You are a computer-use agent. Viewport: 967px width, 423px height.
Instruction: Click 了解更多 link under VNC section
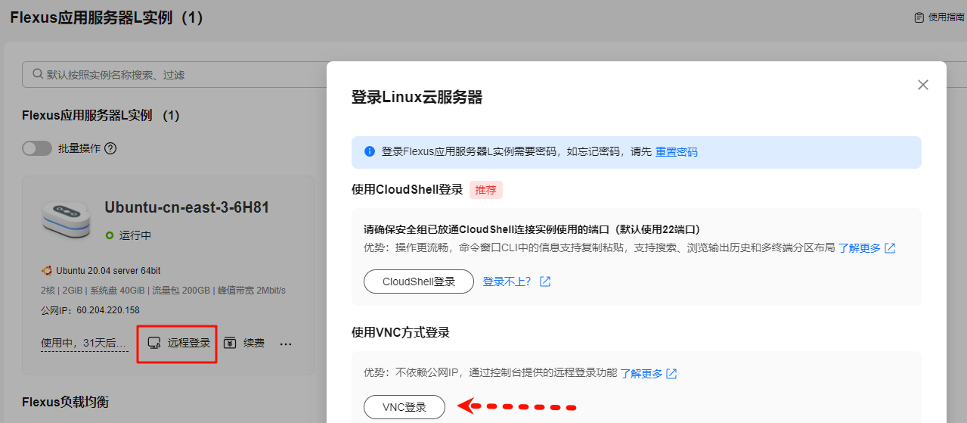click(x=642, y=374)
